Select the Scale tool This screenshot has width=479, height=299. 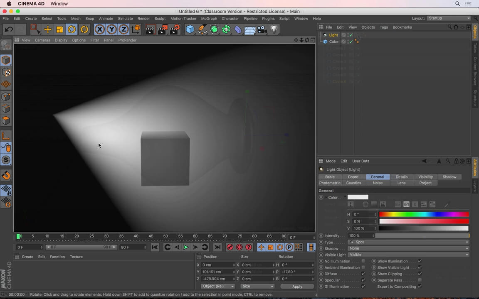point(59,29)
